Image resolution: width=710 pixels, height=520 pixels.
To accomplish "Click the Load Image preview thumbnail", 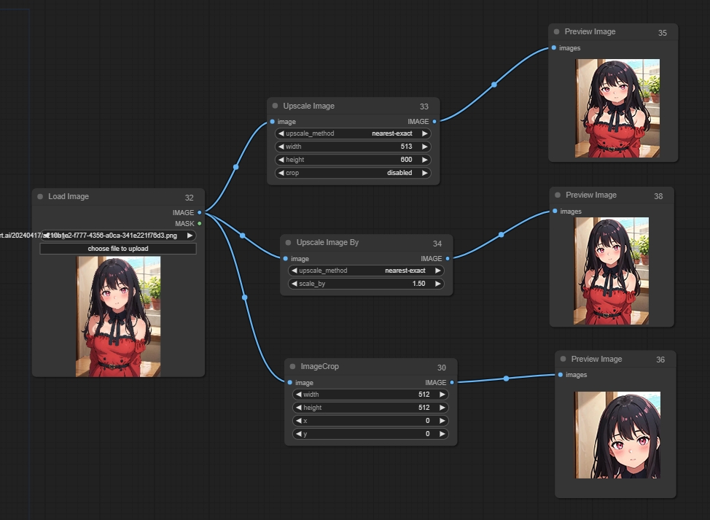I will [x=118, y=316].
